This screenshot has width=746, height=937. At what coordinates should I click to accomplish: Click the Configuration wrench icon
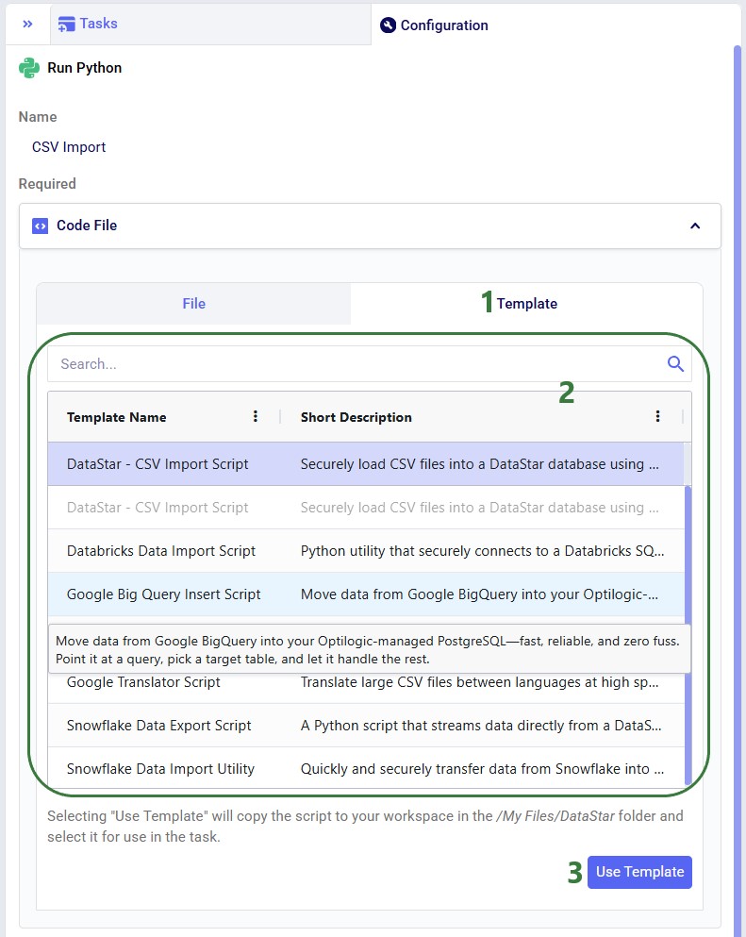pos(389,25)
